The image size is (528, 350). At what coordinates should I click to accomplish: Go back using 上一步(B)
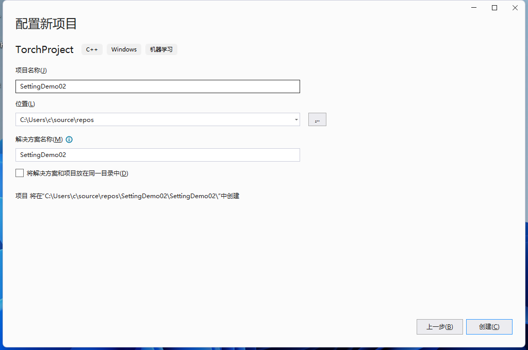click(439, 326)
